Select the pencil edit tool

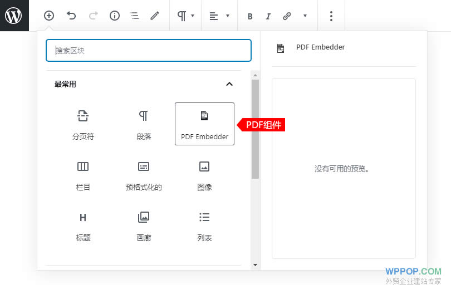click(x=155, y=16)
